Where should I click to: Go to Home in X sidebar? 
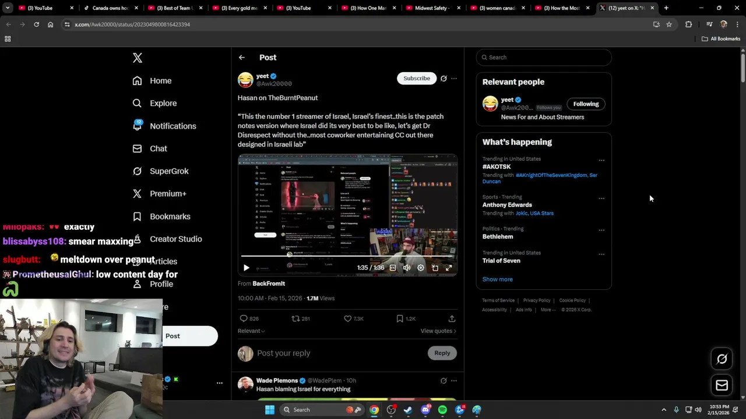152,81
